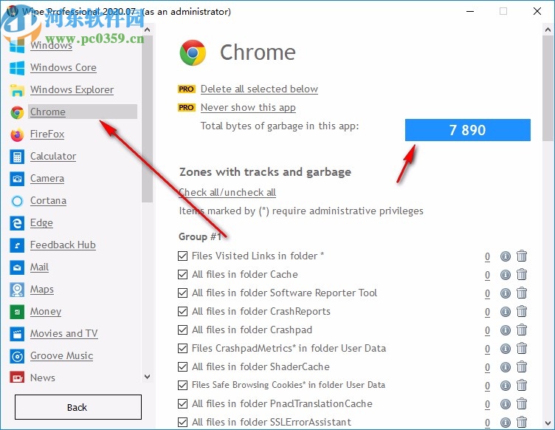Viewport: 555px width, 430px height.
Task: Click the Camera icon in sidebar
Action: 17,179
